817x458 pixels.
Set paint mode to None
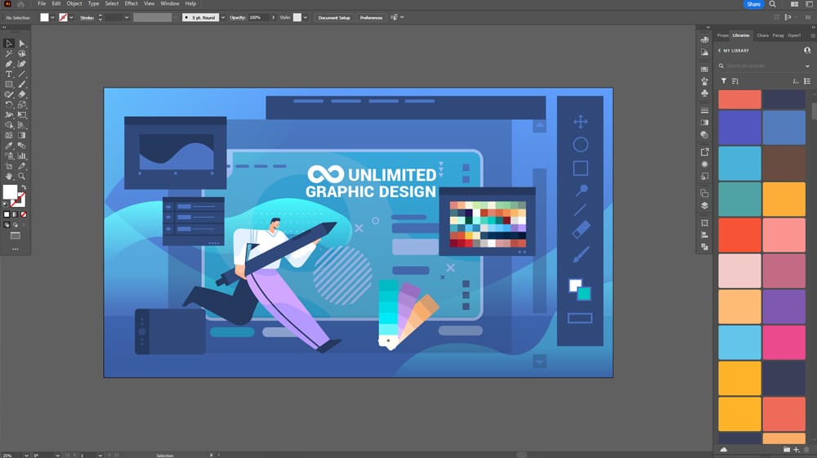pos(24,214)
